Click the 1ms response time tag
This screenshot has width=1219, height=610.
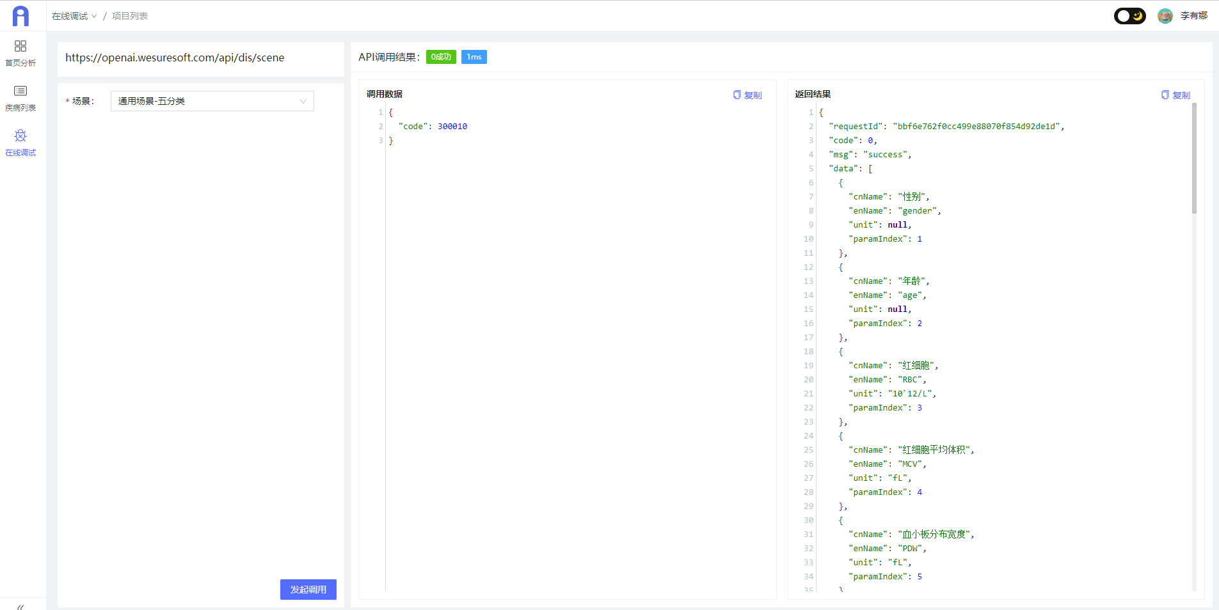point(474,57)
